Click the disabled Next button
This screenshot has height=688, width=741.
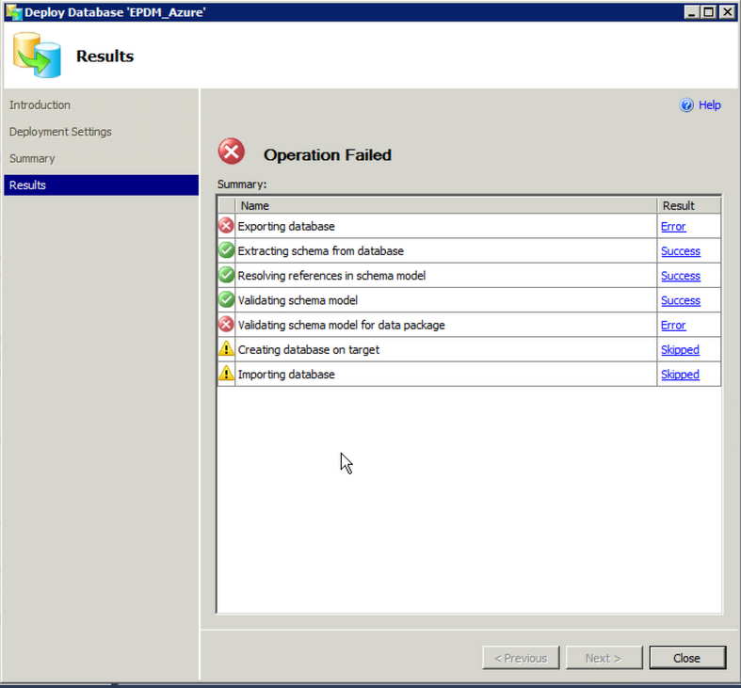click(604, 658)
